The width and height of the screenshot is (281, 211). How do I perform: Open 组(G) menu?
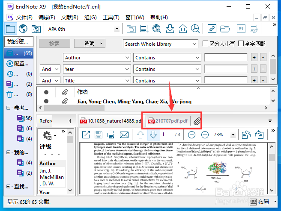pyautogui.click(x=90, y=18)
